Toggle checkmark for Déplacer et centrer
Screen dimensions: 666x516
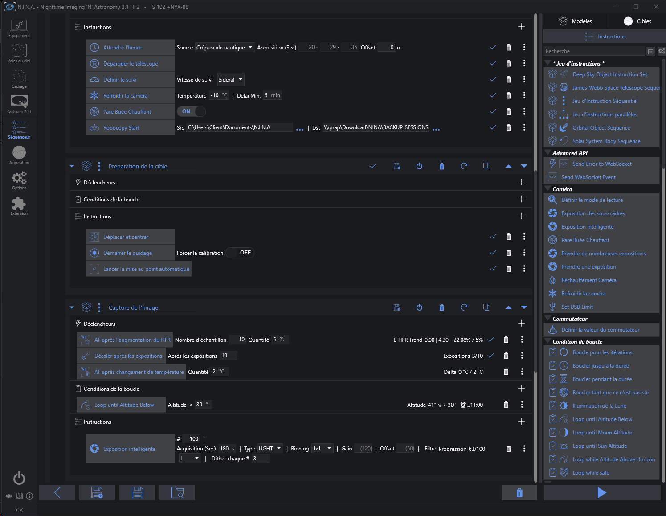[493, 237]
